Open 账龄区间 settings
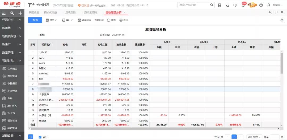Image resolution: width=287 pixels, height=140 pixels. (99, 20)
